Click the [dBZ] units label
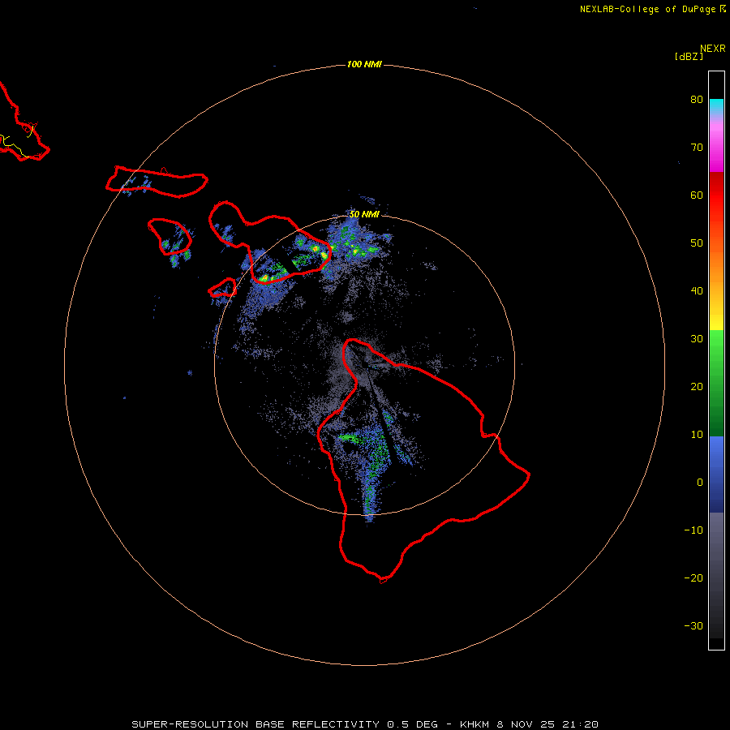Viewport: 730px width, 730px height. coord(689,56)
